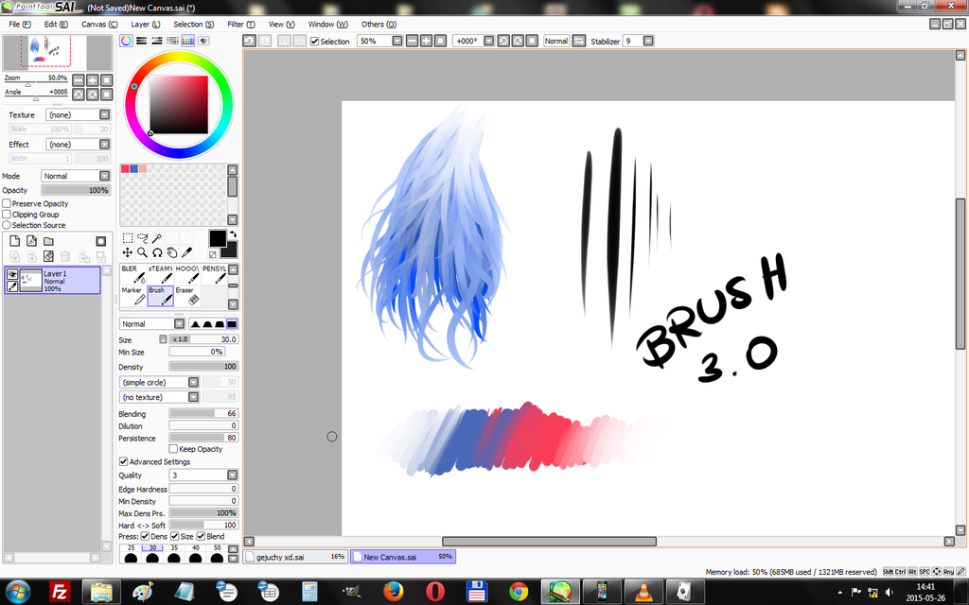This screenshot has width=969, height=605.
Task: Select the Move tool
Action: (128, 252)
